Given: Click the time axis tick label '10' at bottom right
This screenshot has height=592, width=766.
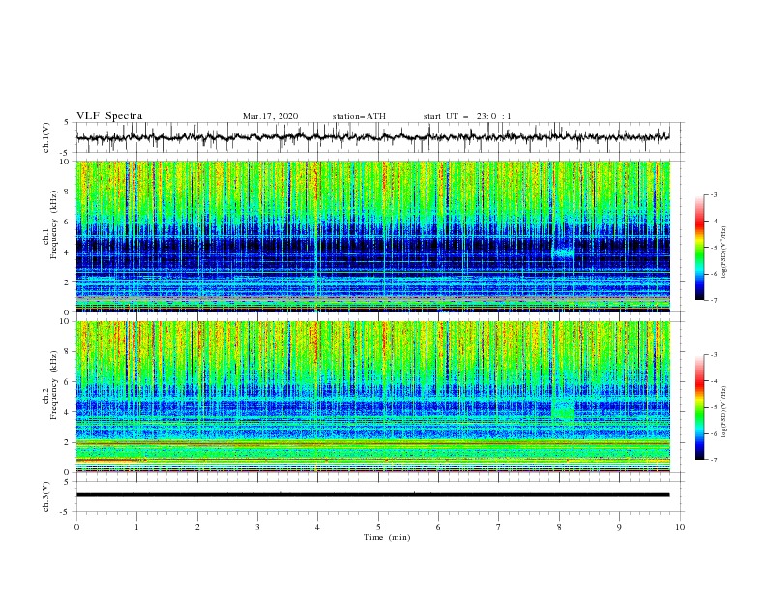Looking at the screenshot, I should (680, 527).
